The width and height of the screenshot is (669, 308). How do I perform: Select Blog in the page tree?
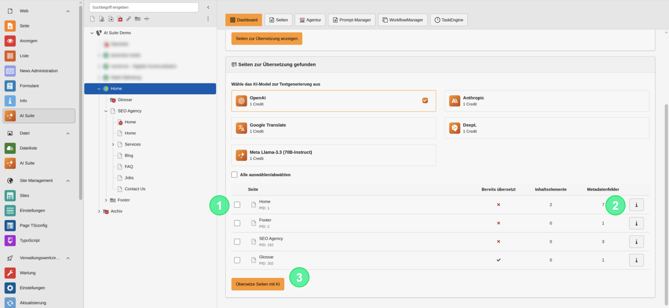129,156
